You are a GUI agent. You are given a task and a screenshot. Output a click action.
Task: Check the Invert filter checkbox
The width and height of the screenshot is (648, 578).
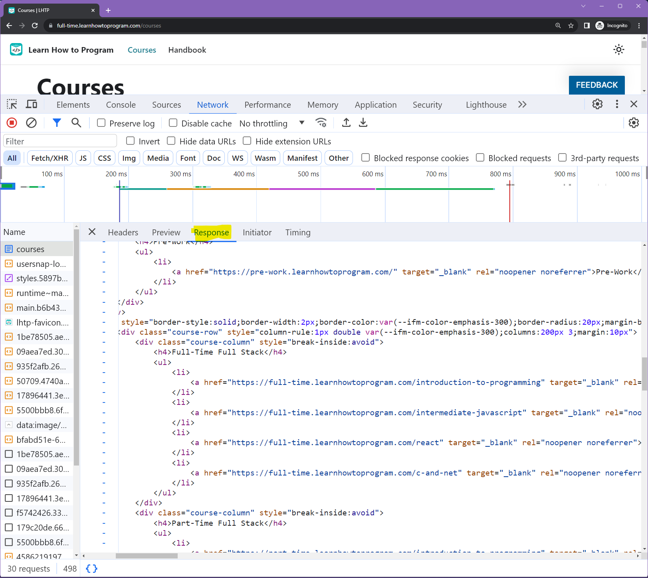point(130,141)
